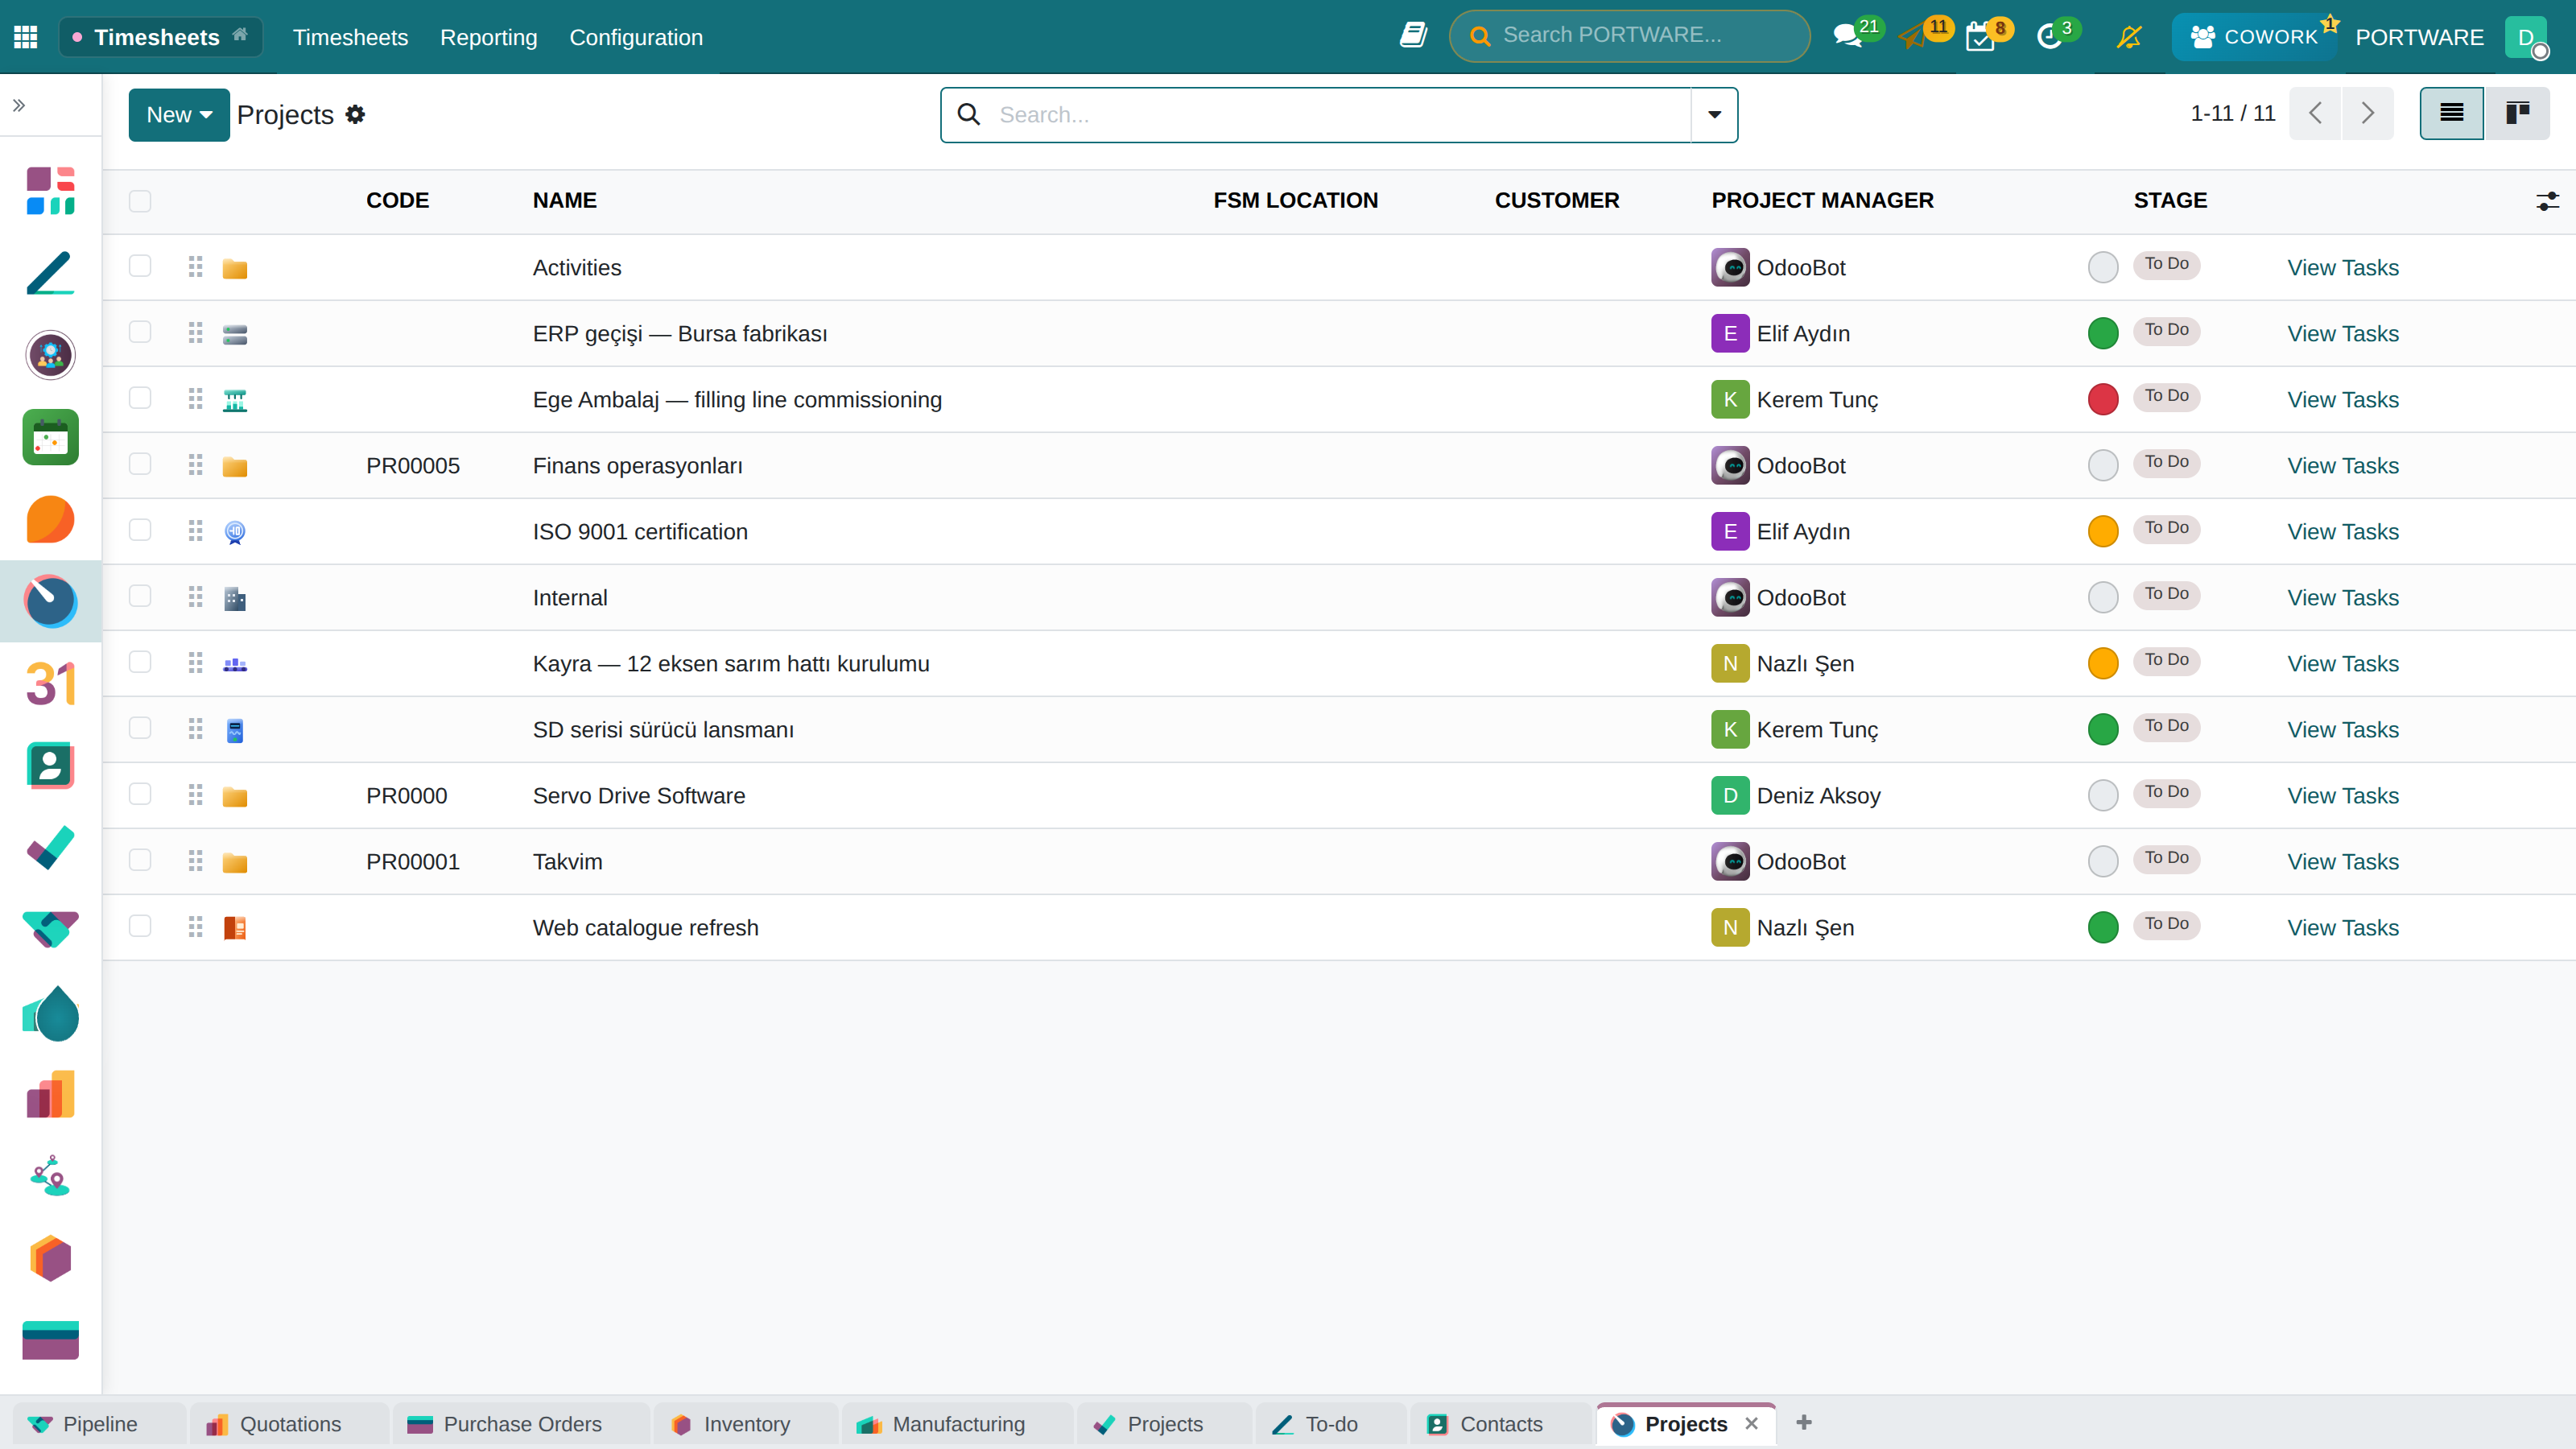This screenshot has height=1449, width=2576.
Task: Click the COWORK button
Action: 2254,37
